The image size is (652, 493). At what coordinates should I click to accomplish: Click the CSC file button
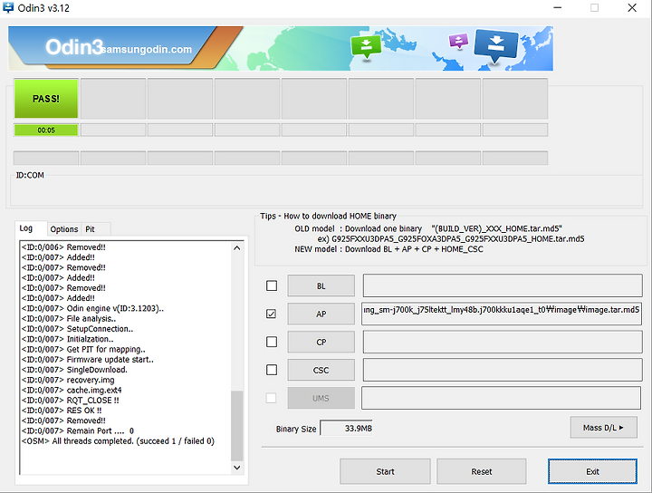(321, 370)
